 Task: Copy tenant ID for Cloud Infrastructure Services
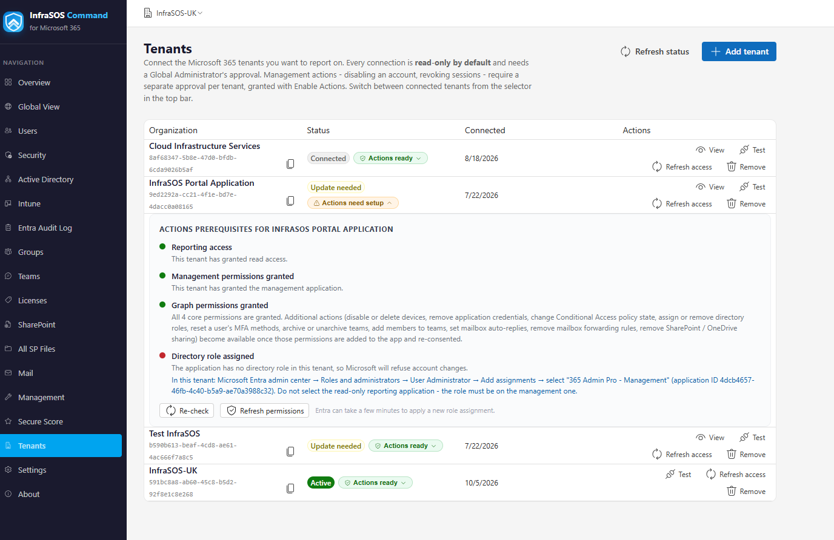tap(290, 164)
